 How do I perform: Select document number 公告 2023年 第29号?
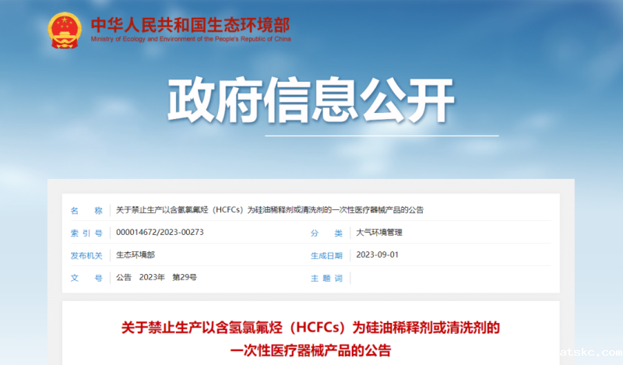click(156, 278)
